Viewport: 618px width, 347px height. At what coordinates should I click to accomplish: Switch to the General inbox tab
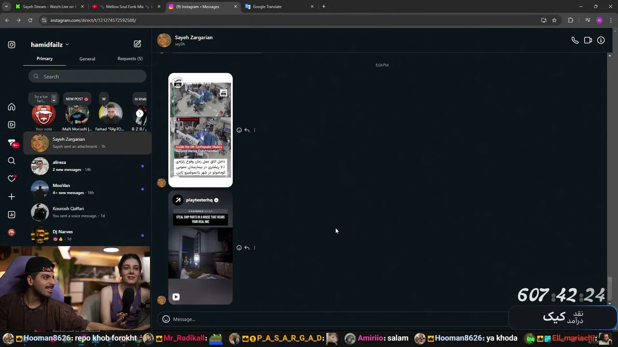[87, 59]
